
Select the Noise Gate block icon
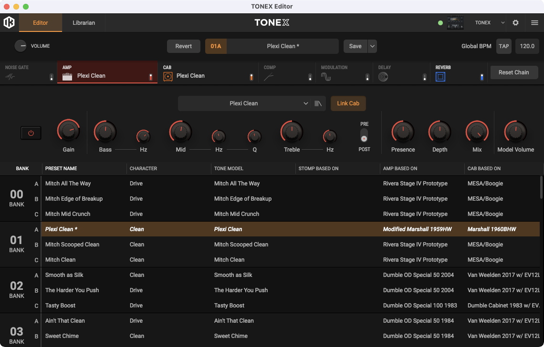(10, 76)
